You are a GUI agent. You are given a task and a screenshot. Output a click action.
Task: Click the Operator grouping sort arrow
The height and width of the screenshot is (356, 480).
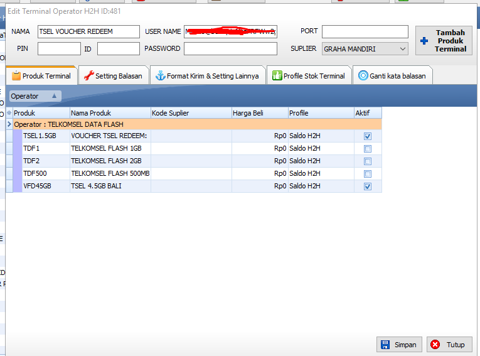[54, 96]
